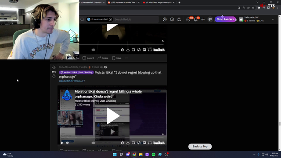The height and width of the screenshot is (158, 281).
Task: Select the r/LivestreamFail browser tab
Action: click(92, 3)
